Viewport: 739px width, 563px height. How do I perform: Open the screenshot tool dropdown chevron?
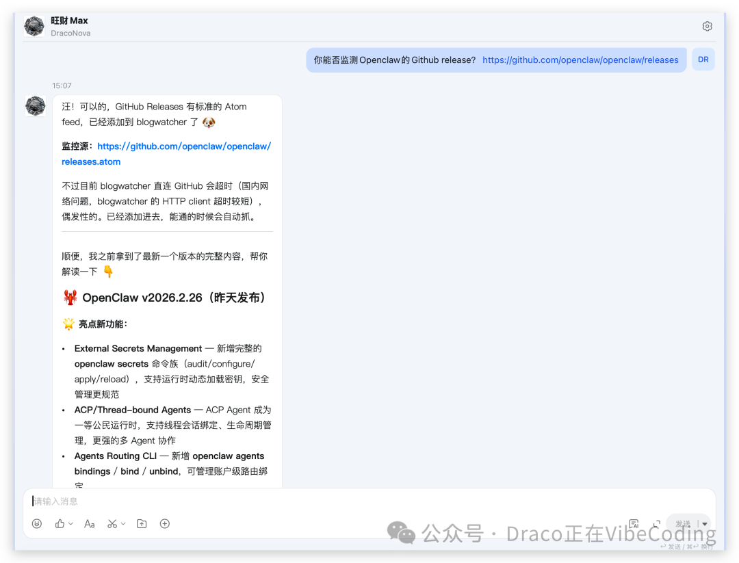pyautogui.click(x=123, y=523)
